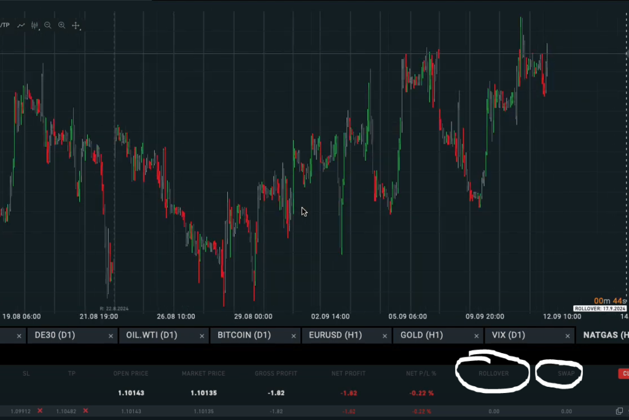The height and width of the screenshot is (420, 629).
Task: Click the Rollover column header
Action: pos(493,373)
